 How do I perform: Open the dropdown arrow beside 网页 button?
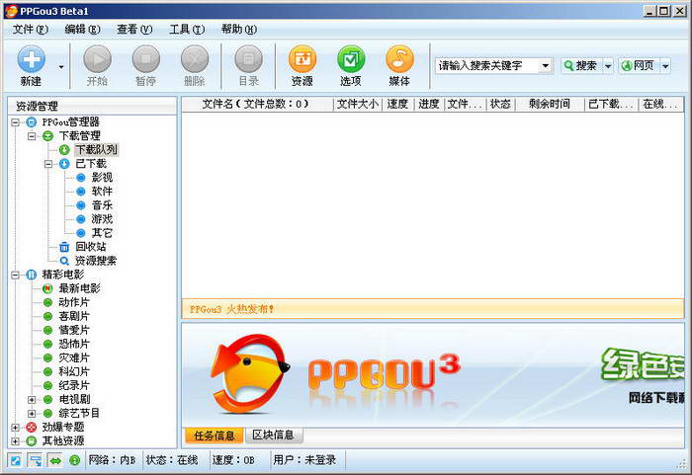[665, 66]
